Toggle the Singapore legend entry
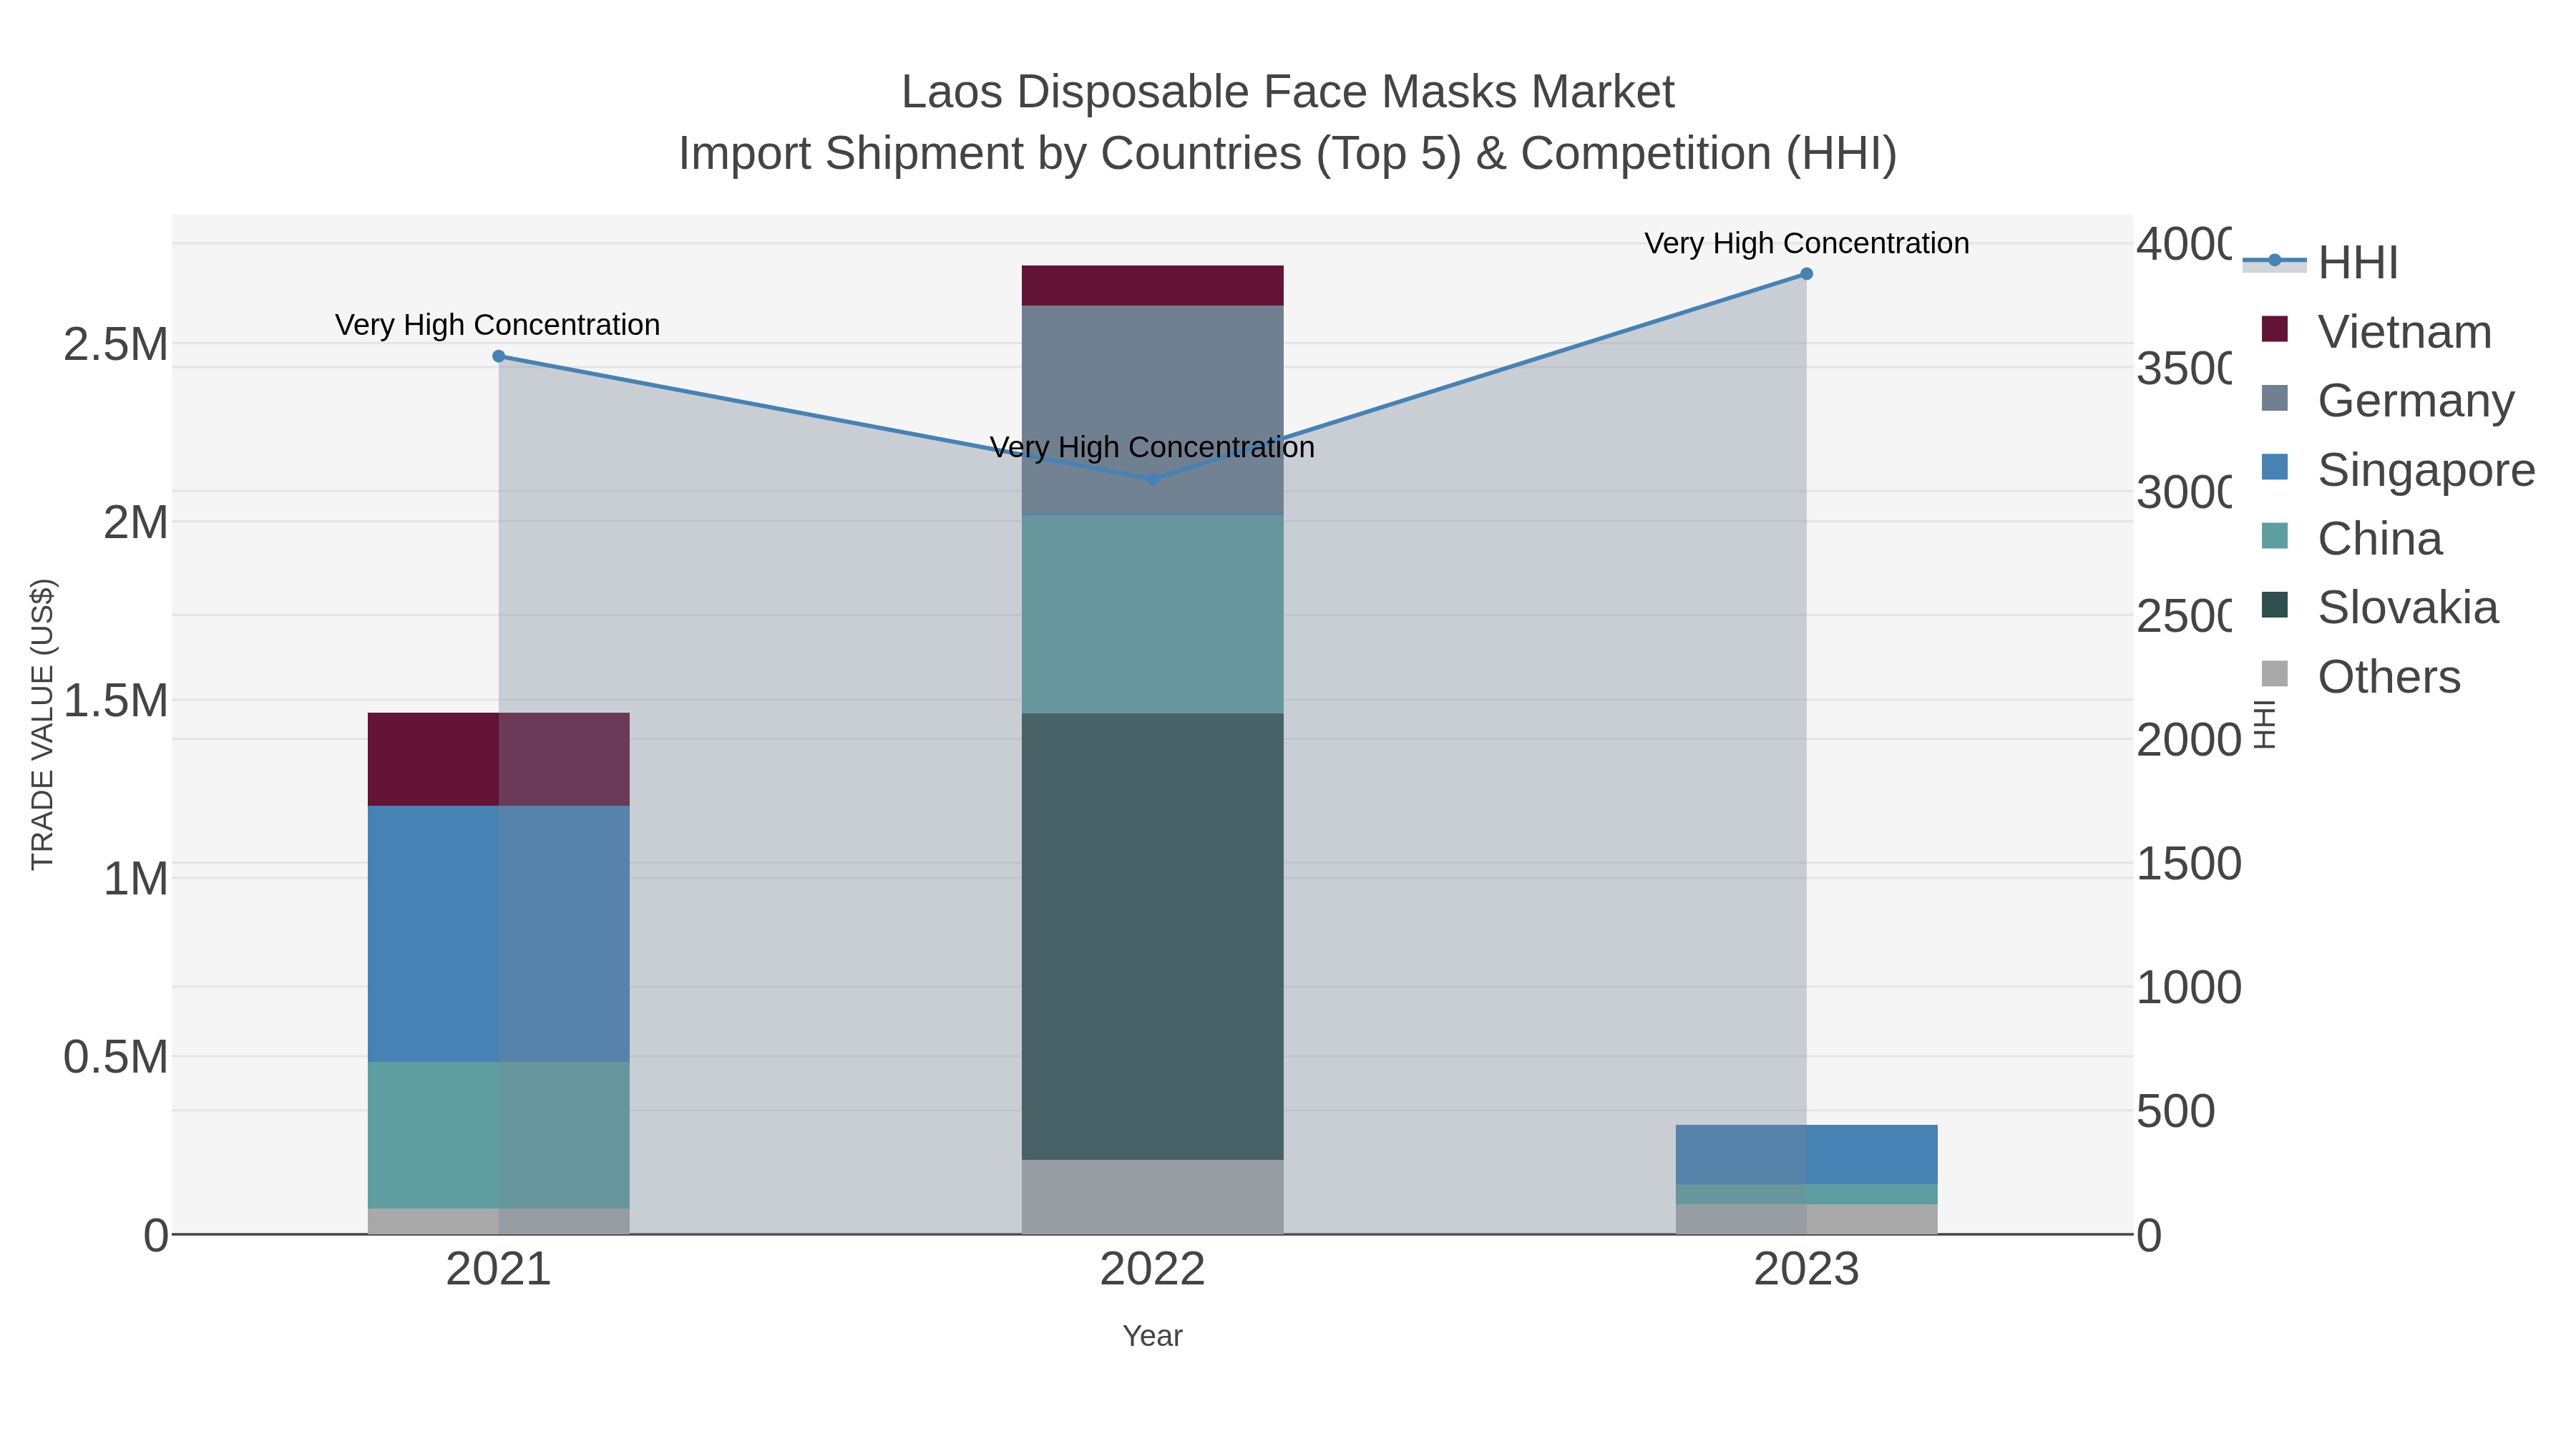The height and width of the screenshot is (1449, 2576). coord(2398,469)
